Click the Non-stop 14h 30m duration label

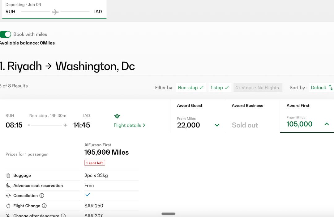tap(48, 116)
